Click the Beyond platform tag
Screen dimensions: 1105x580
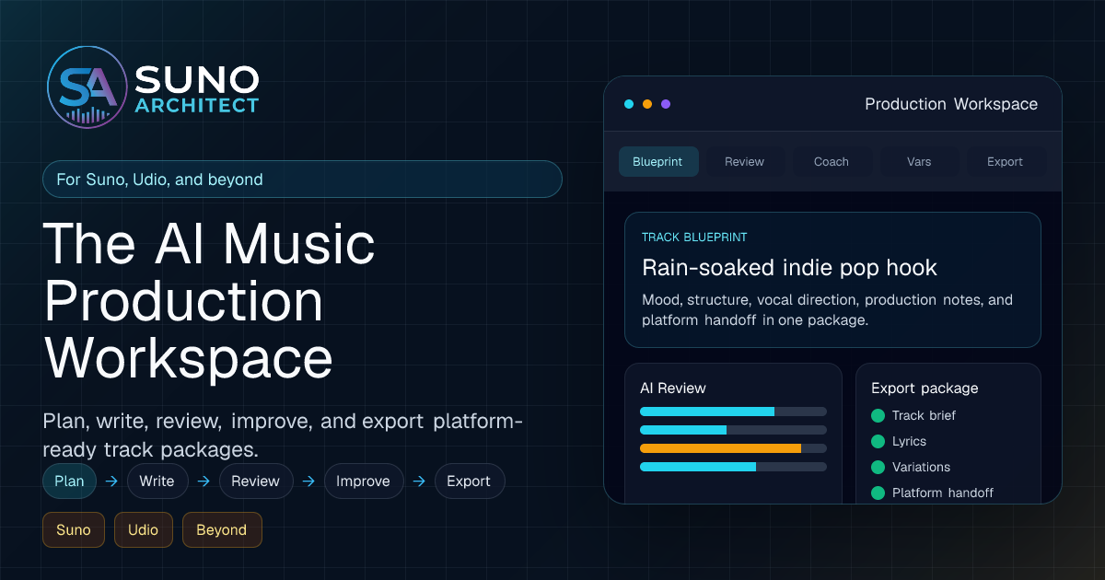pyautogui.click(x=222, y=529)
